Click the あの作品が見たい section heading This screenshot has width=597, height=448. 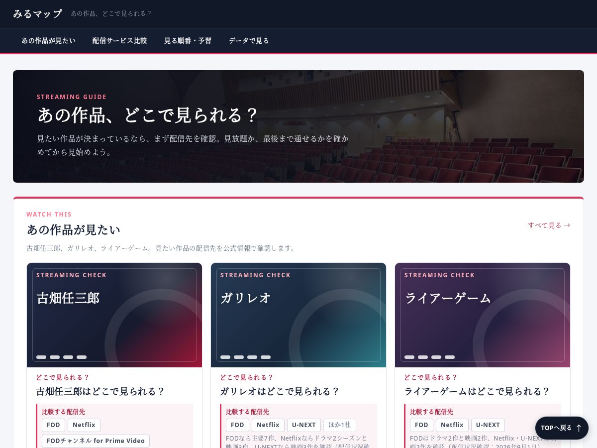pos(74,229)
